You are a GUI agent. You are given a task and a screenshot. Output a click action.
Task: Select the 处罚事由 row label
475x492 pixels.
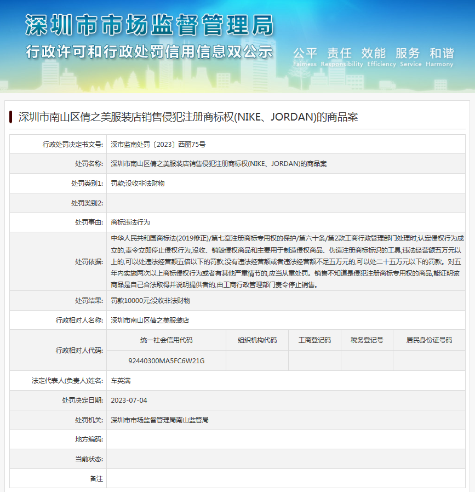[x=89, y=222]
